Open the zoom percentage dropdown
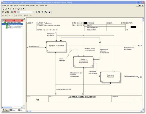The width and height of the screenshot is (146, 114). [33, 12]
